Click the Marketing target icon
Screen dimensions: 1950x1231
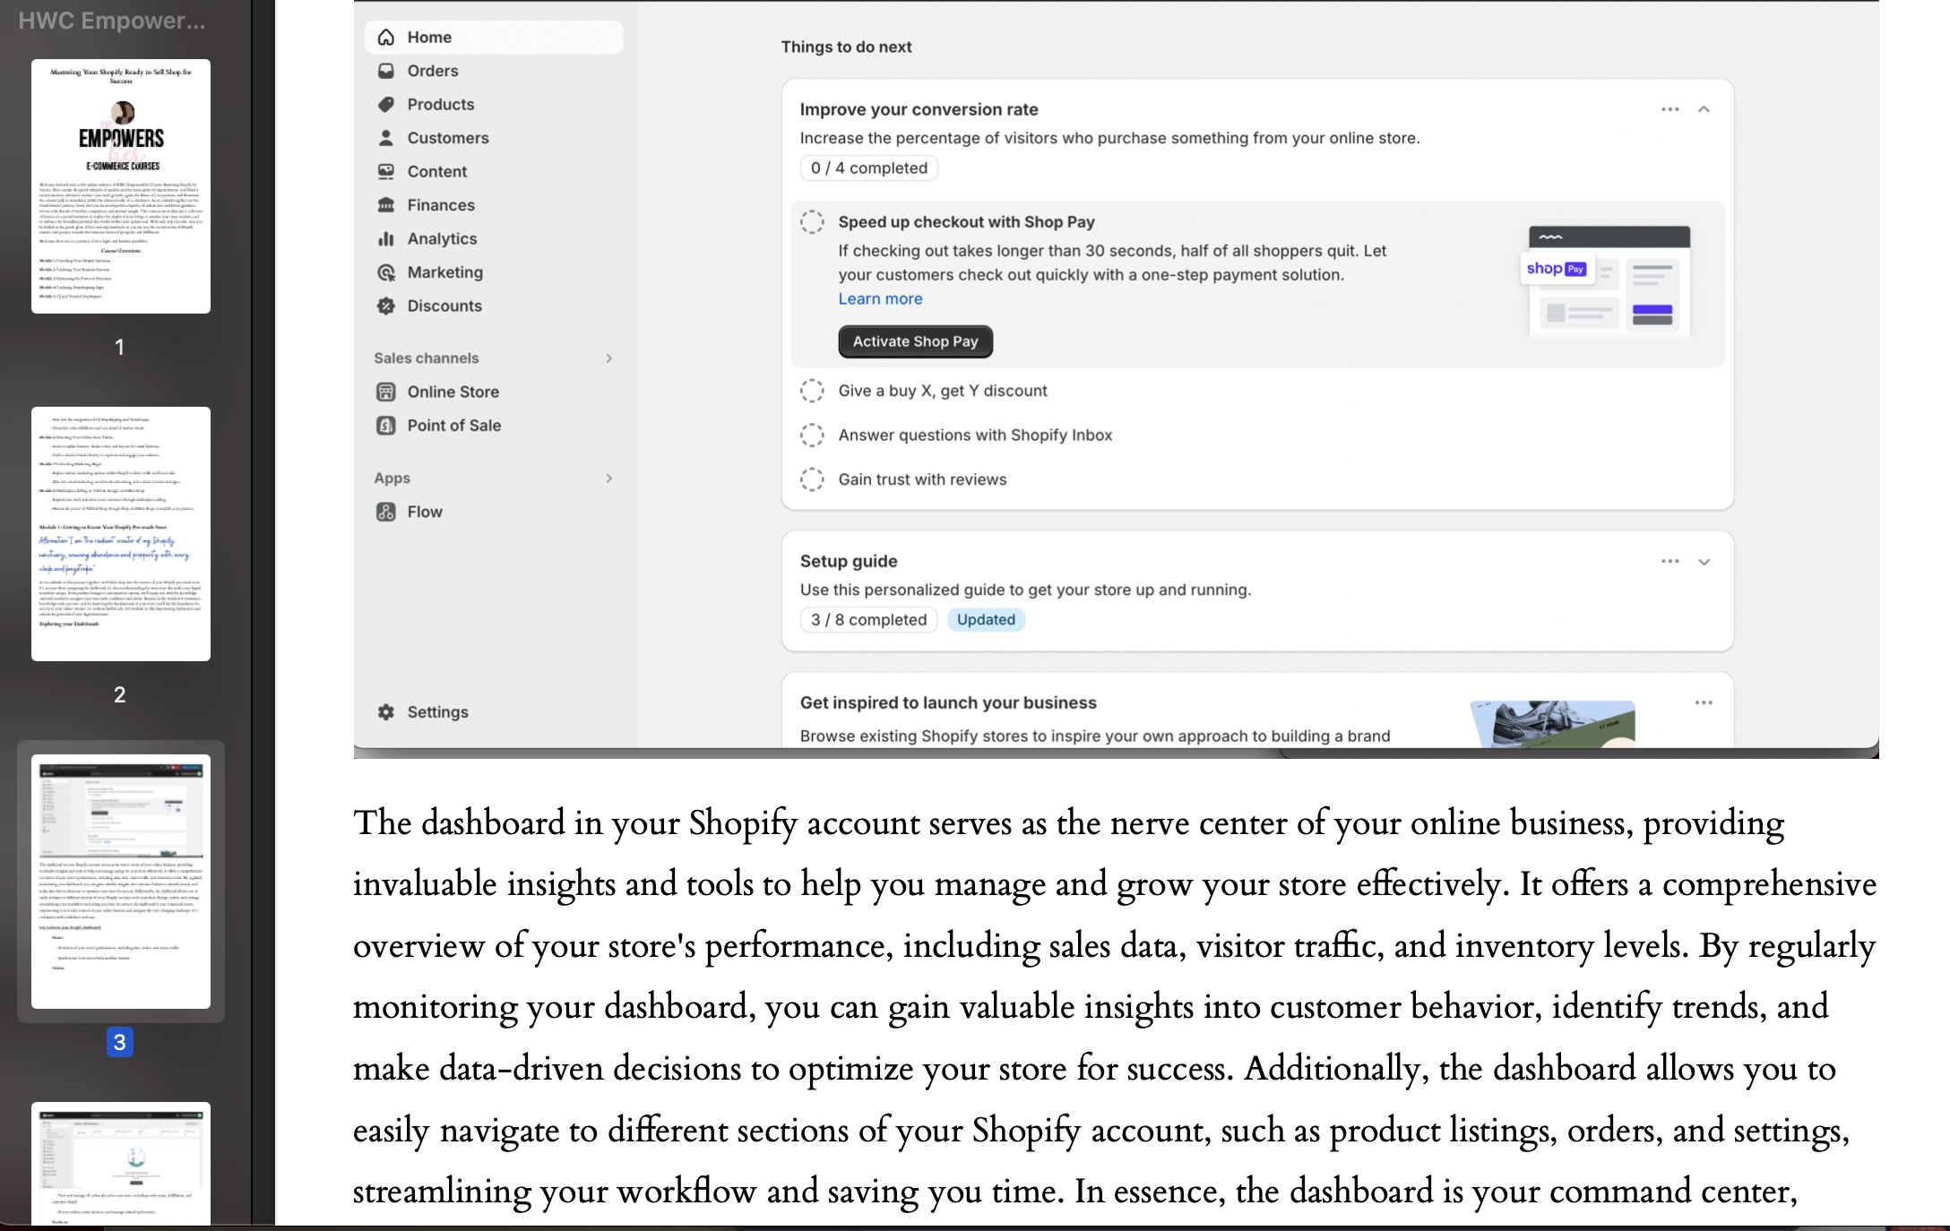(x=386, y=272)
